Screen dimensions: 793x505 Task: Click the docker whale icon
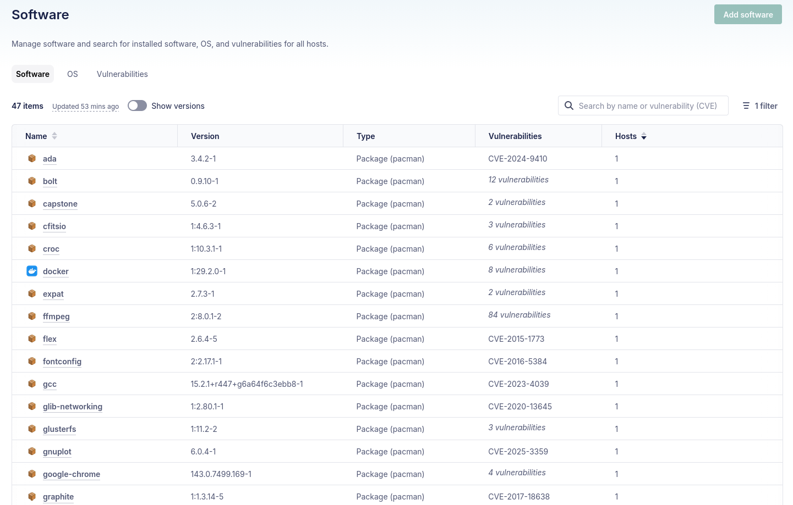click(x=32, y=271)
